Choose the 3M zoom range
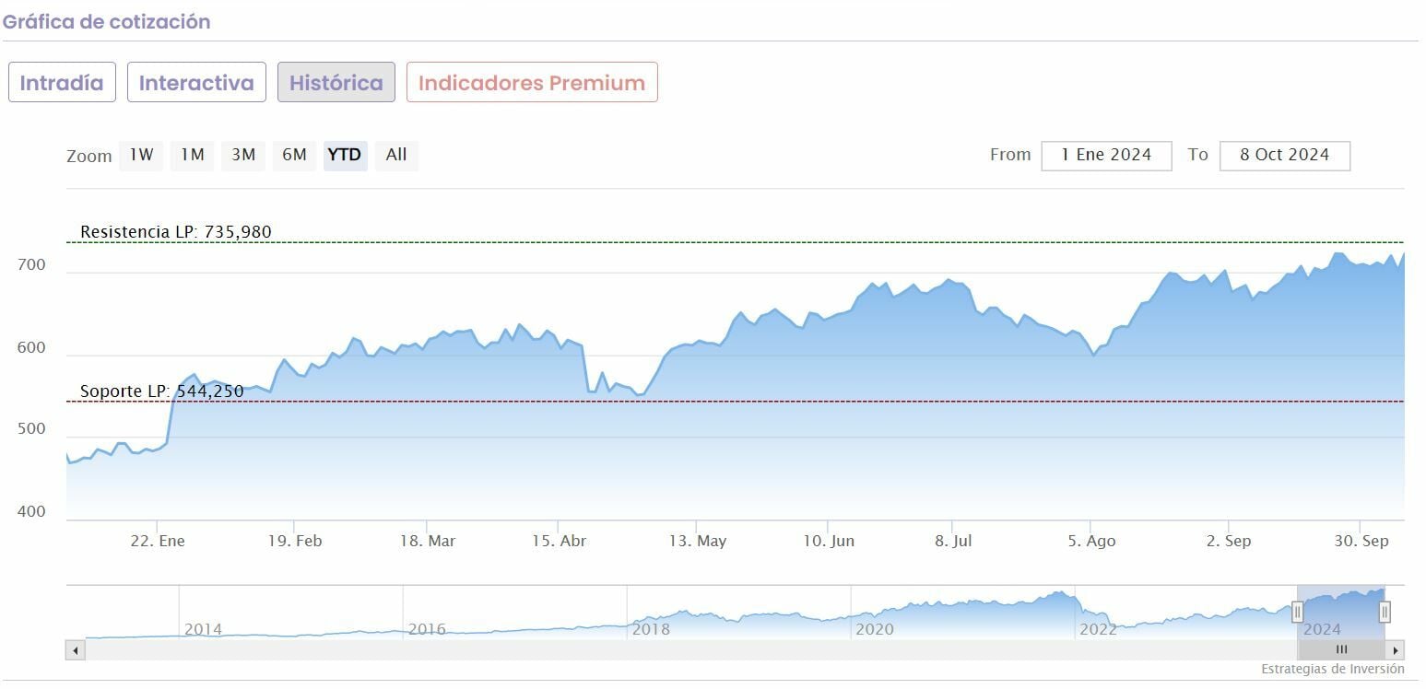Viewport: 1426px width, 689px height. (x=243, y=155)
